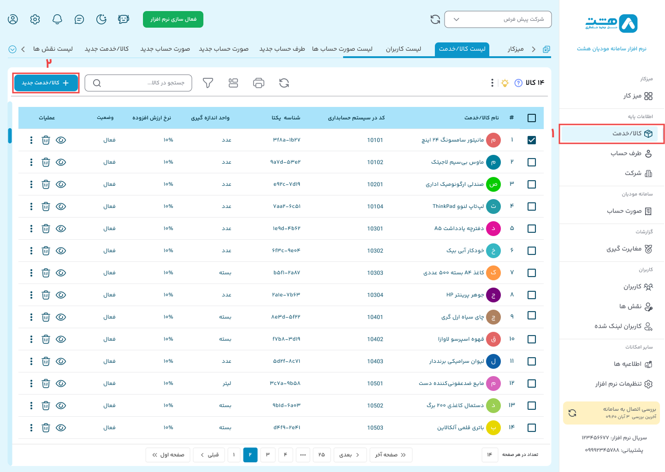The height and width of the screenshot is (472, 665).
Task: Open the شرکت پیش فرض company dropdown
Action: [498, 19]
